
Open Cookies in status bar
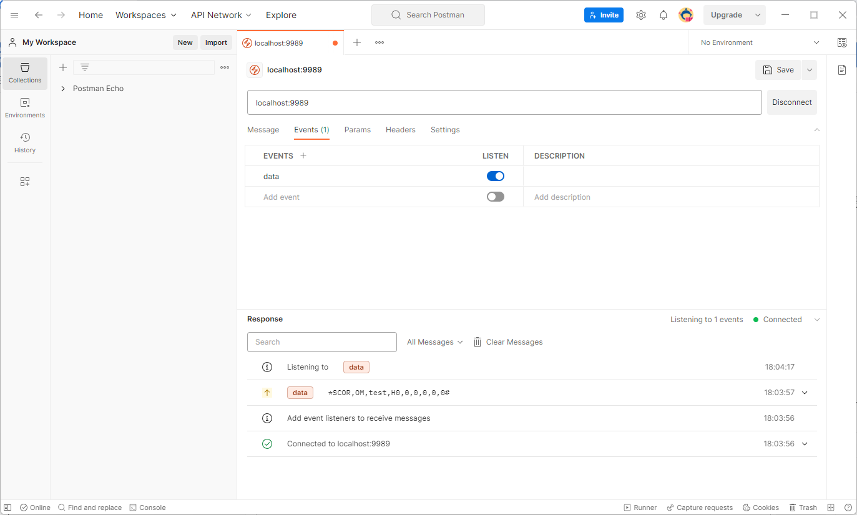[x=760, y=508]
